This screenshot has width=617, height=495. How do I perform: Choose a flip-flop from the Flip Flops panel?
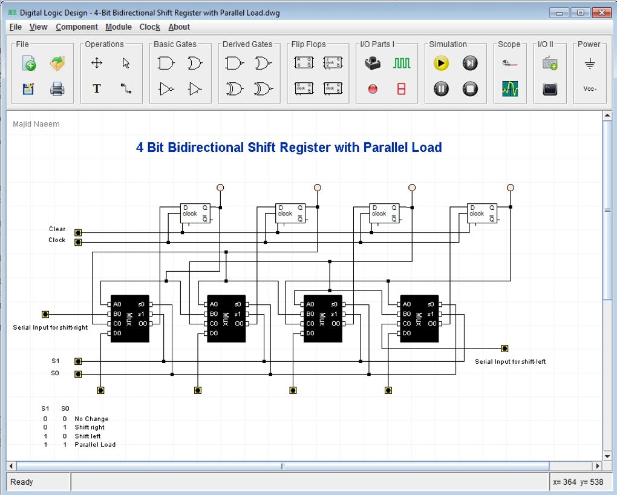(x=302, y=62)
